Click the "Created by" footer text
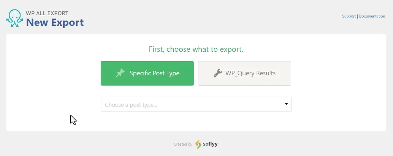393x156 pixels. (x=183, y=145)
